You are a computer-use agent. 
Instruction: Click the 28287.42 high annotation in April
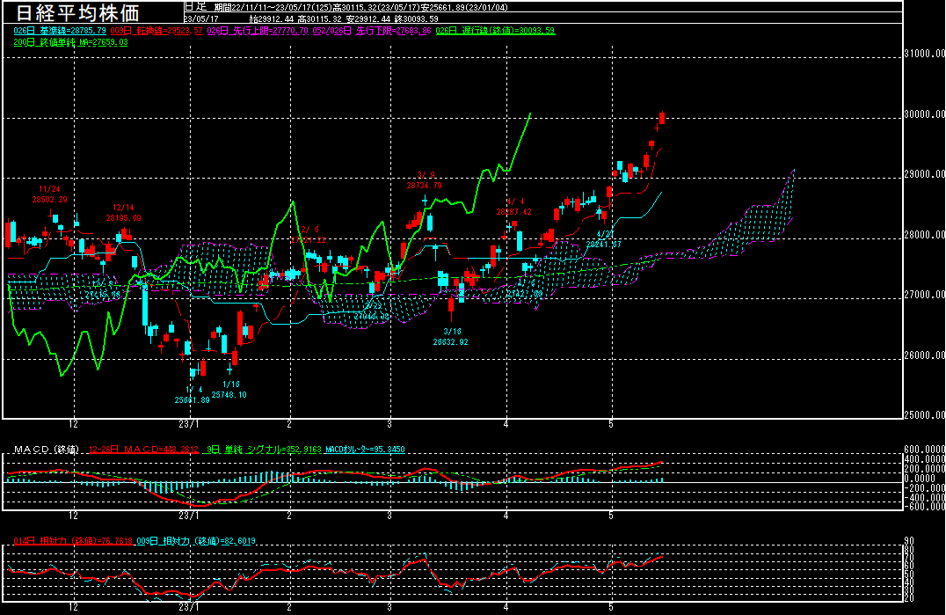point(514,212)
